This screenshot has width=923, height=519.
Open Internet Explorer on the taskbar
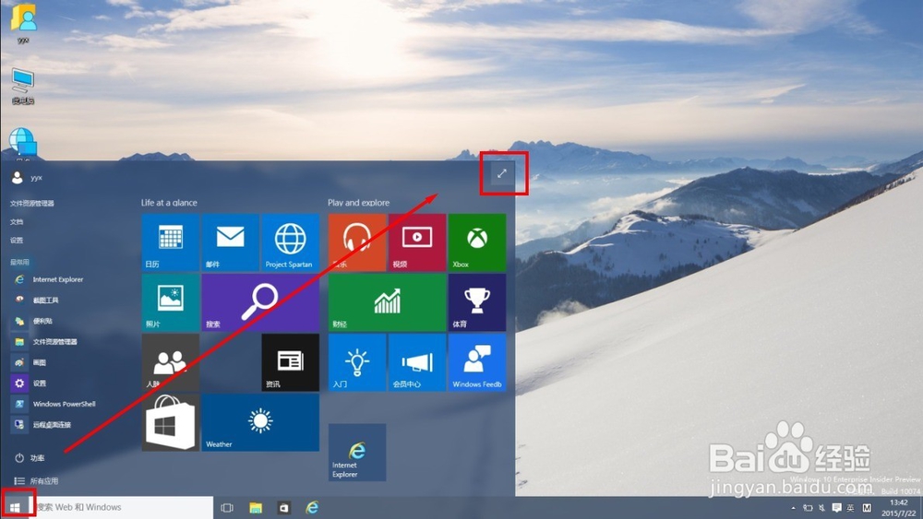point(312,507)
